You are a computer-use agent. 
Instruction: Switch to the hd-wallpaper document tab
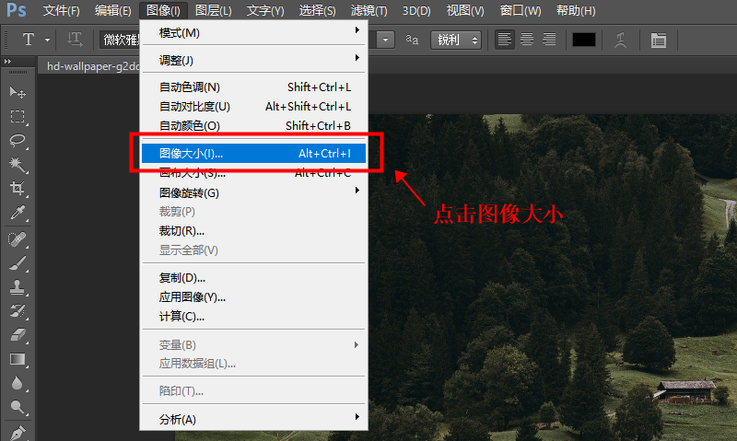point(92,65)
